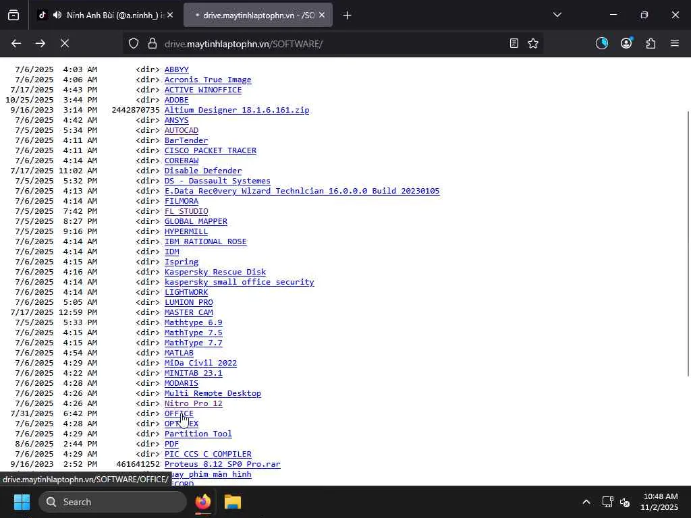The width and height of the screenshot is (691, 518).
Task: Show hidden system tray icons
Action: click(586, 502)
